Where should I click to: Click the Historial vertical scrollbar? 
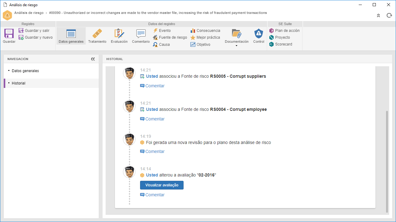pos(387,161)
